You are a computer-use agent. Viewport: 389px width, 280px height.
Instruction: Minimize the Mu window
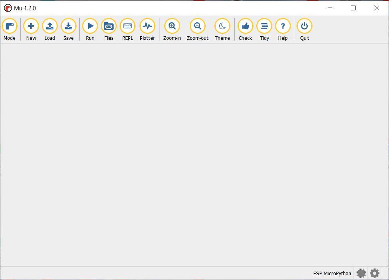click(x=330, y=8)
